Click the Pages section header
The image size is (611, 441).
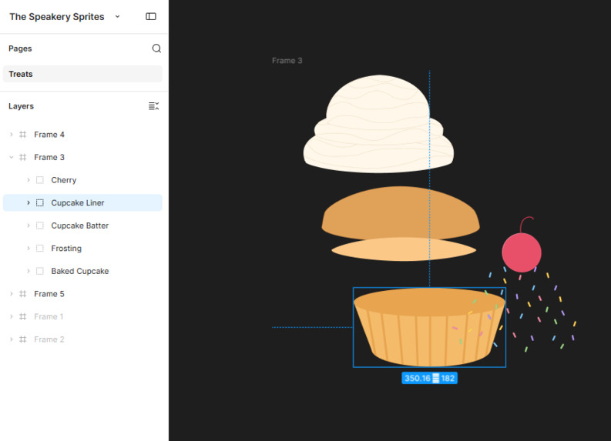pyautogui.click(x=20, y=48)
